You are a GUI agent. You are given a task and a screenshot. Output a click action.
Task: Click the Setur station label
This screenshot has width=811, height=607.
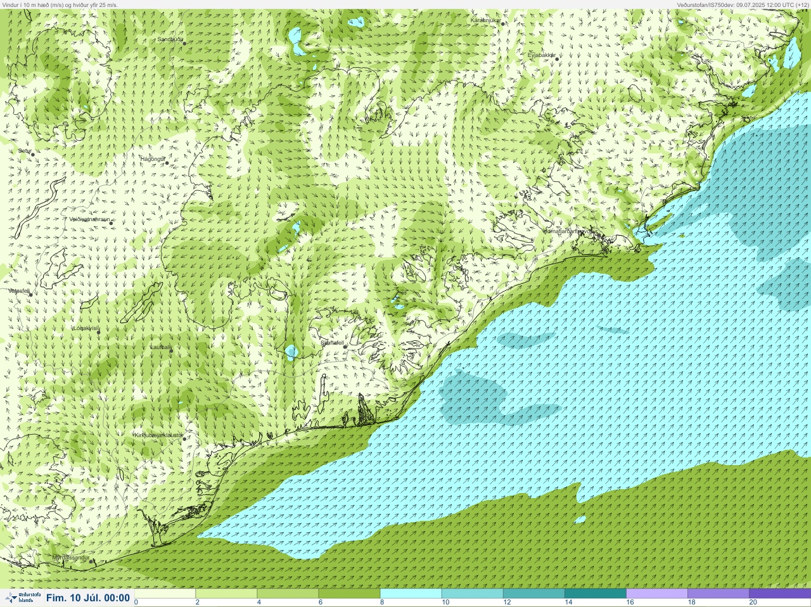point(25,151)
